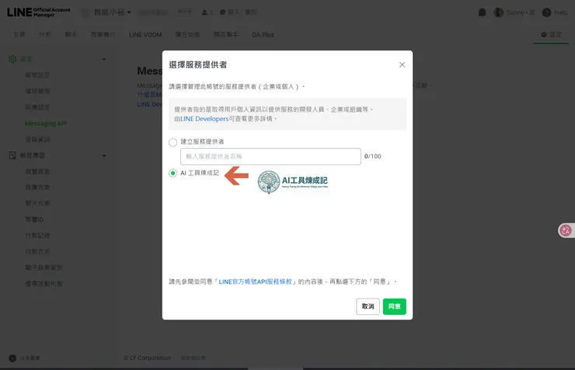Go to the 主頁 tab
Screen dimensions: 575x370
click(19, 34)
